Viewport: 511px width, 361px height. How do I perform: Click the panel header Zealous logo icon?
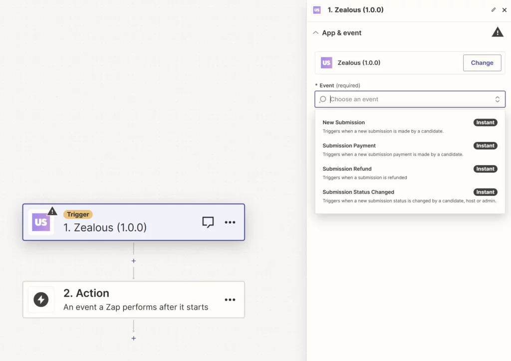(317, 10)
